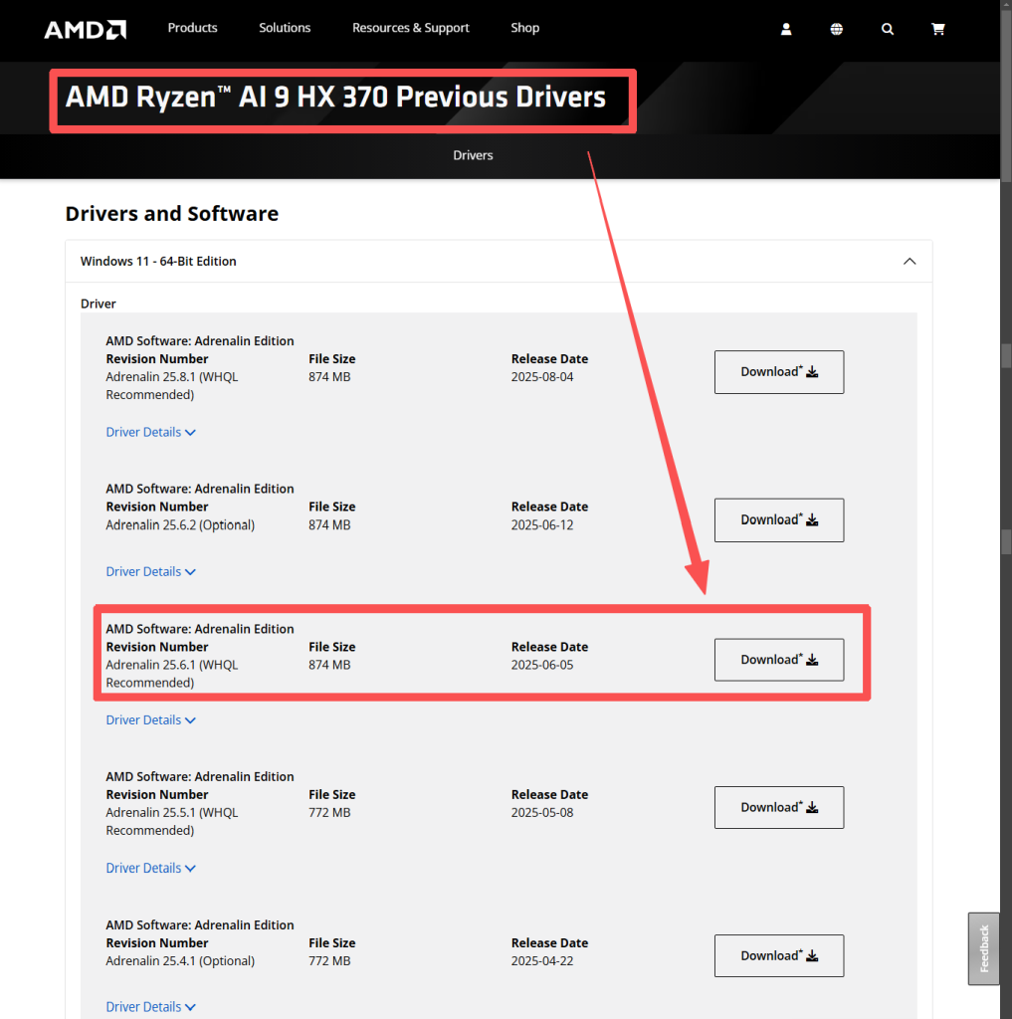The image size is (1012, 1019).
Task: Download Adrenalin 25.5.1 driver
Action: tap(778, 808)
